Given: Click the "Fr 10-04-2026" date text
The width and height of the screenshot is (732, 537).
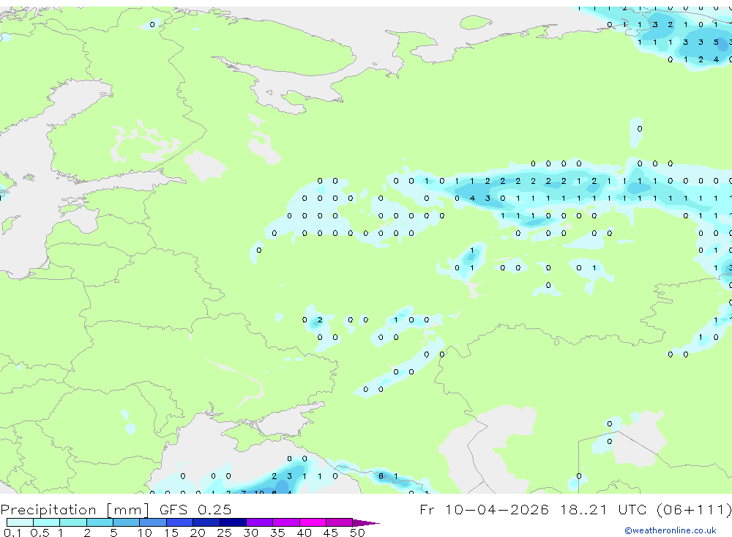Looking at the screenshot, I should click(x=484, y=509).
